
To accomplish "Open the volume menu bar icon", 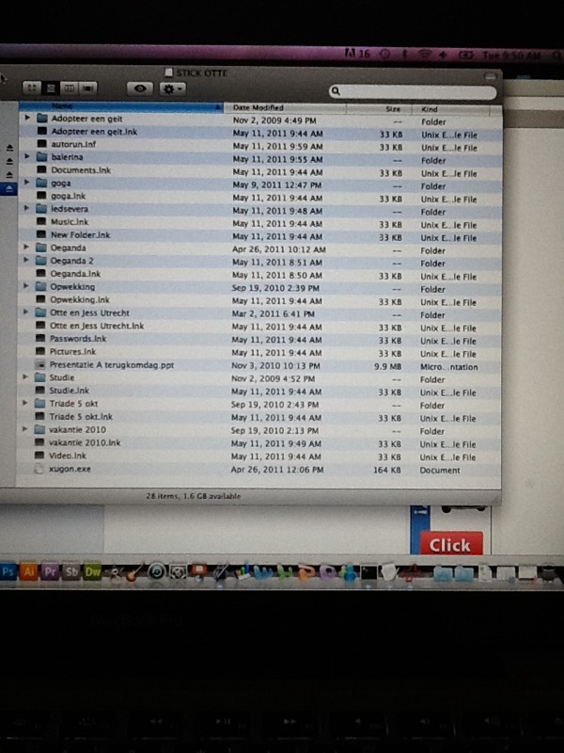I will [x=442, y=55].
